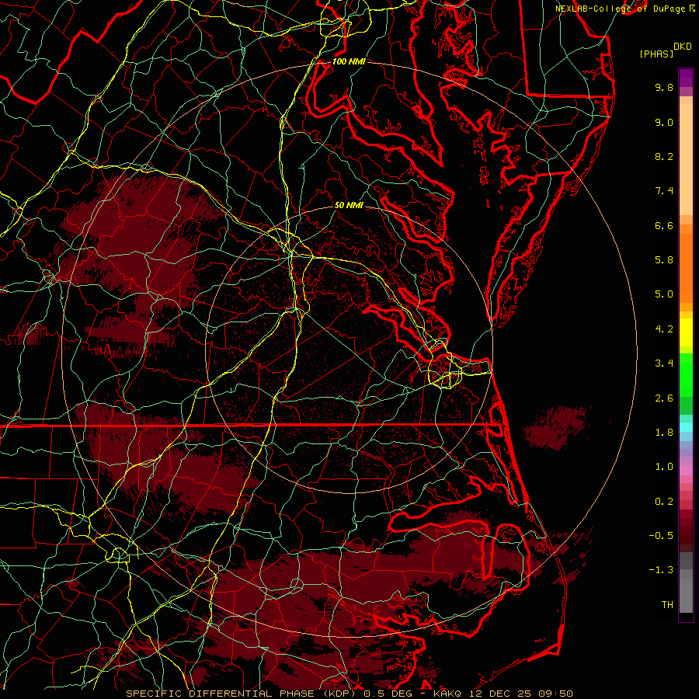Click the 7.4 legend value
The width and height of the screenshot is (699, 699).
(x=664, y=191)
